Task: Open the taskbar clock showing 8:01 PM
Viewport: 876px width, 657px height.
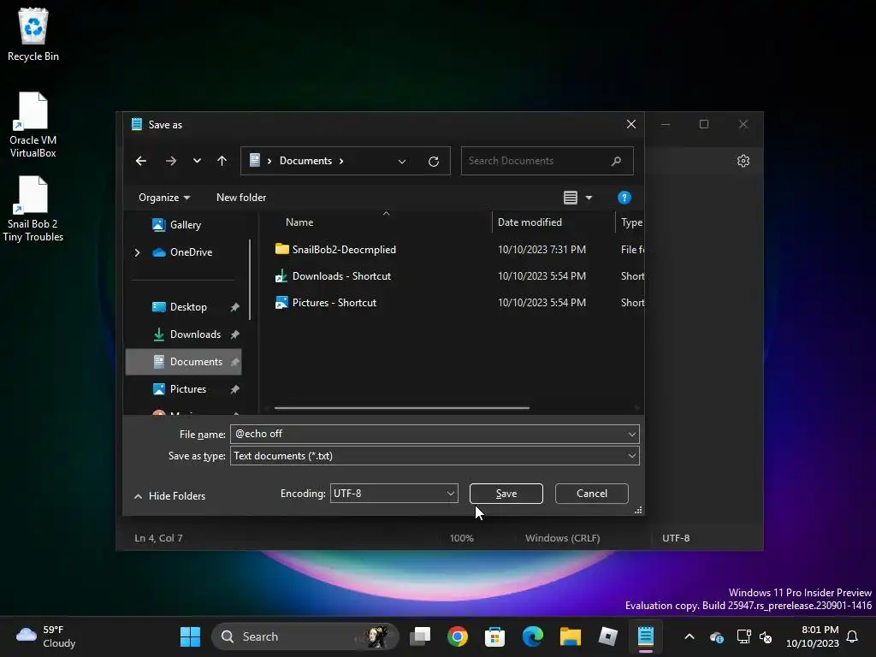Action: click(x=813, y=636)
